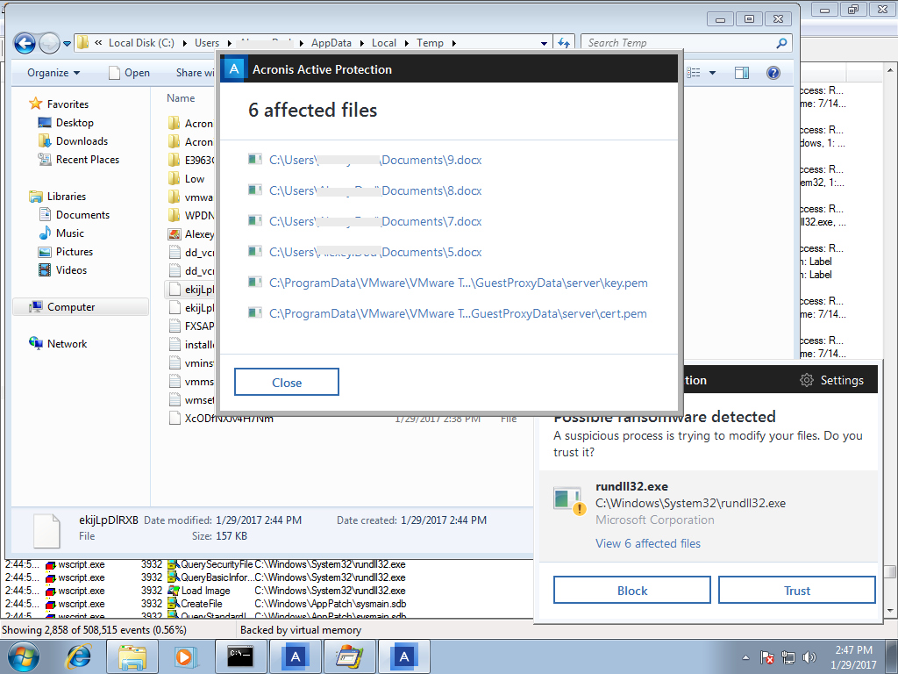Click the Explorer Back navigation arrow
The height and width of the screenshot is (674, 898).
click(x=25, y=43)
